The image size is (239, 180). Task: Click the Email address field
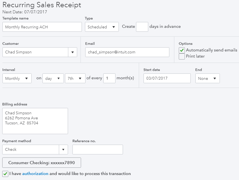tap(127, 52)
